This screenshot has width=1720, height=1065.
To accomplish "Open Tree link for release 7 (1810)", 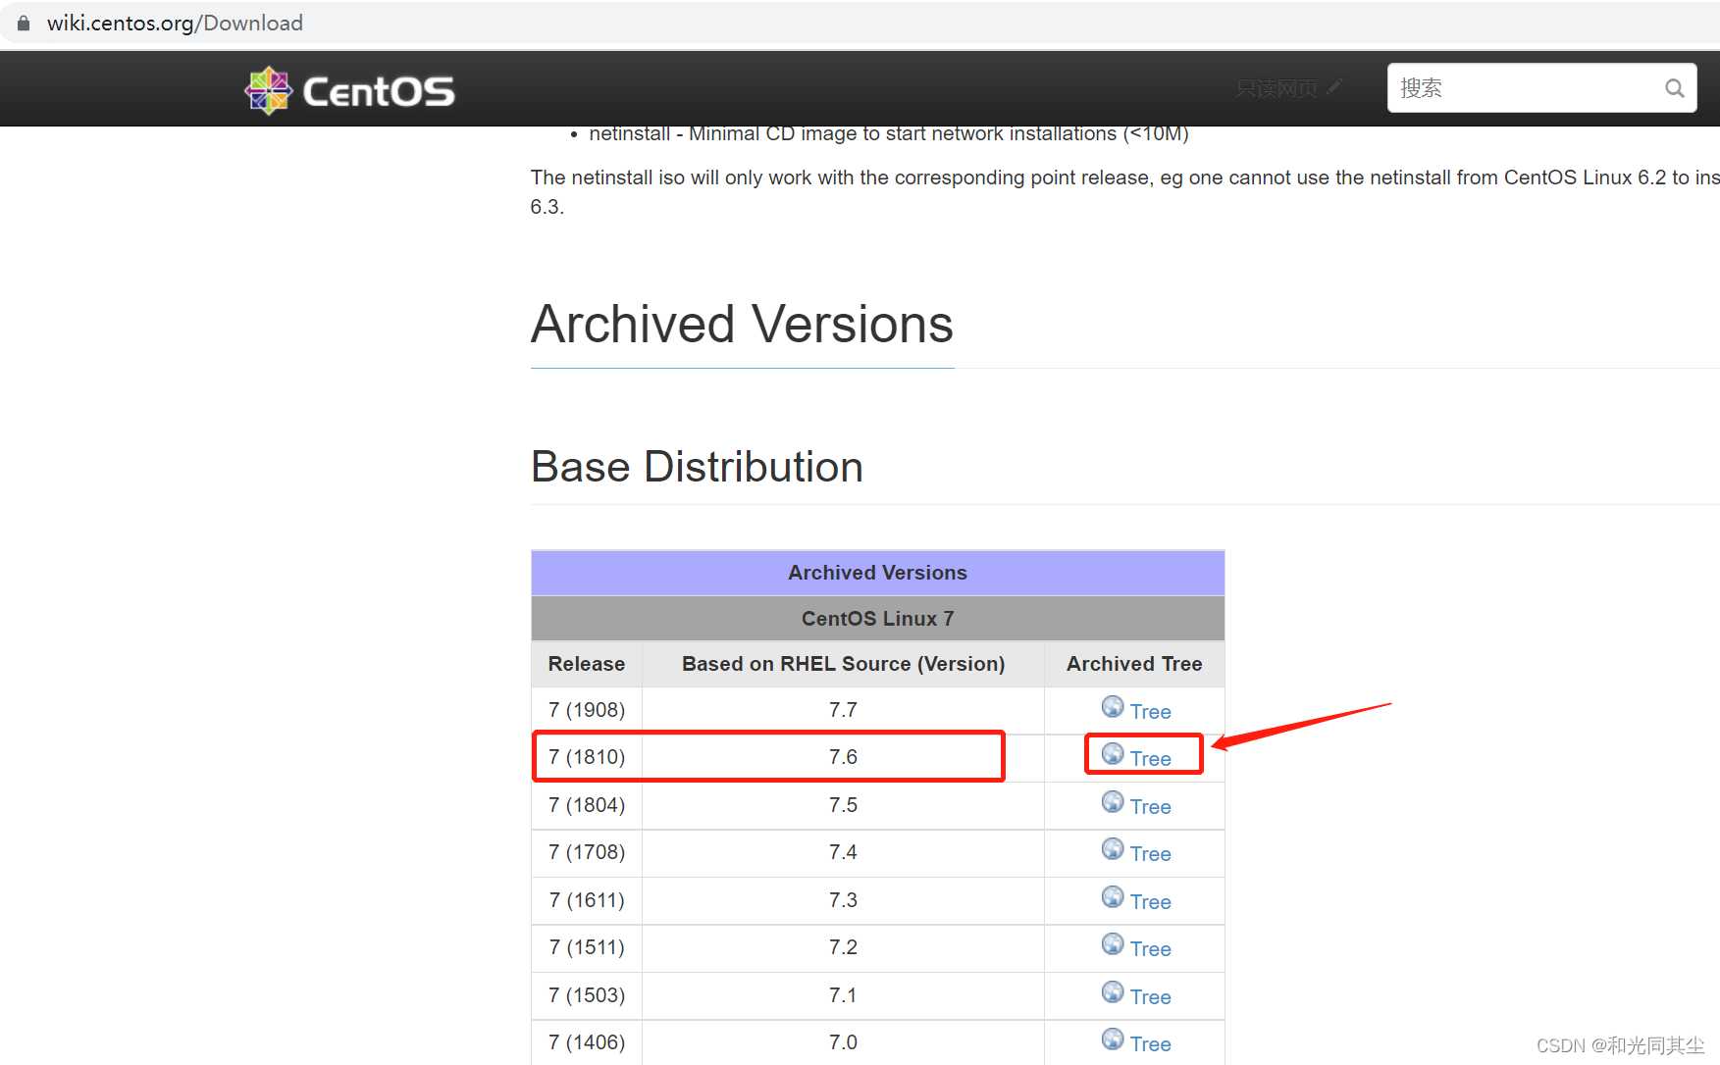I will pyautogui.click(x=1150, y=759).
